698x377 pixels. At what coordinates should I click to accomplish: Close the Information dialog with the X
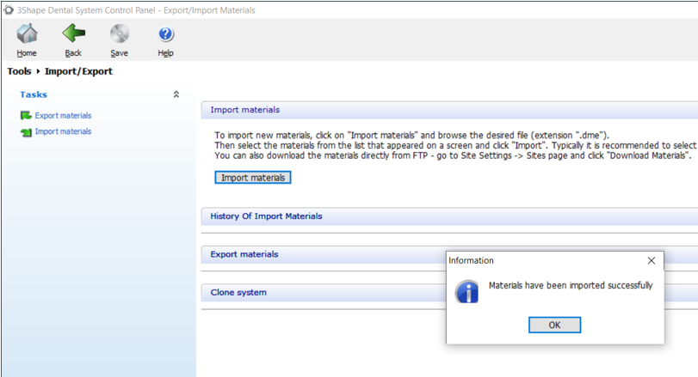pyautogui.click(x=651, y=260)
